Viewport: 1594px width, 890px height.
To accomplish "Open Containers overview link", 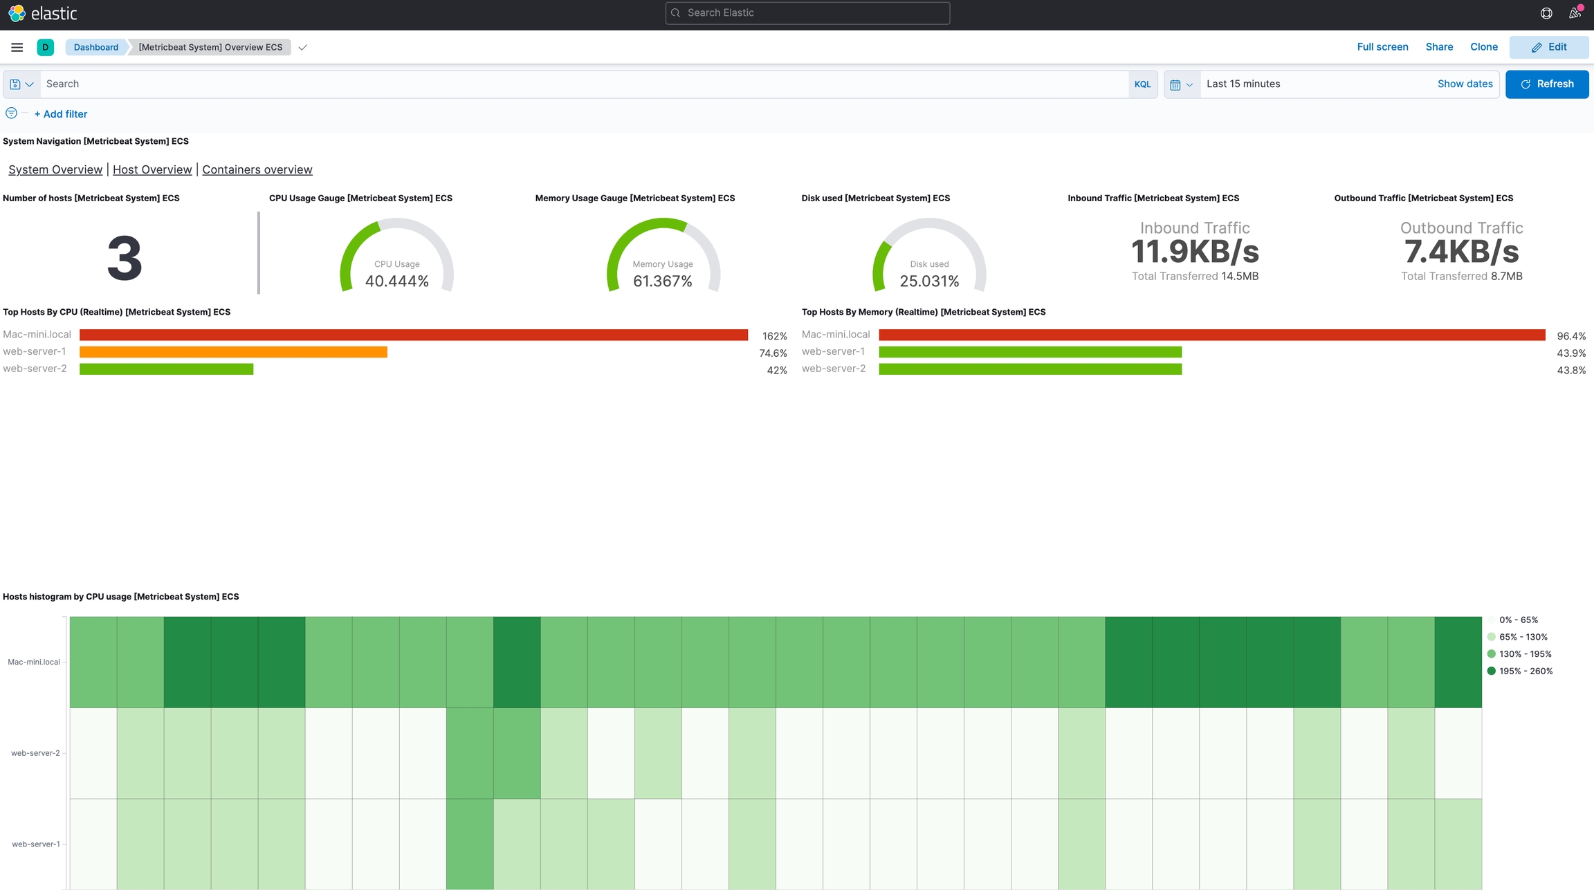I will tap(257, 169).
